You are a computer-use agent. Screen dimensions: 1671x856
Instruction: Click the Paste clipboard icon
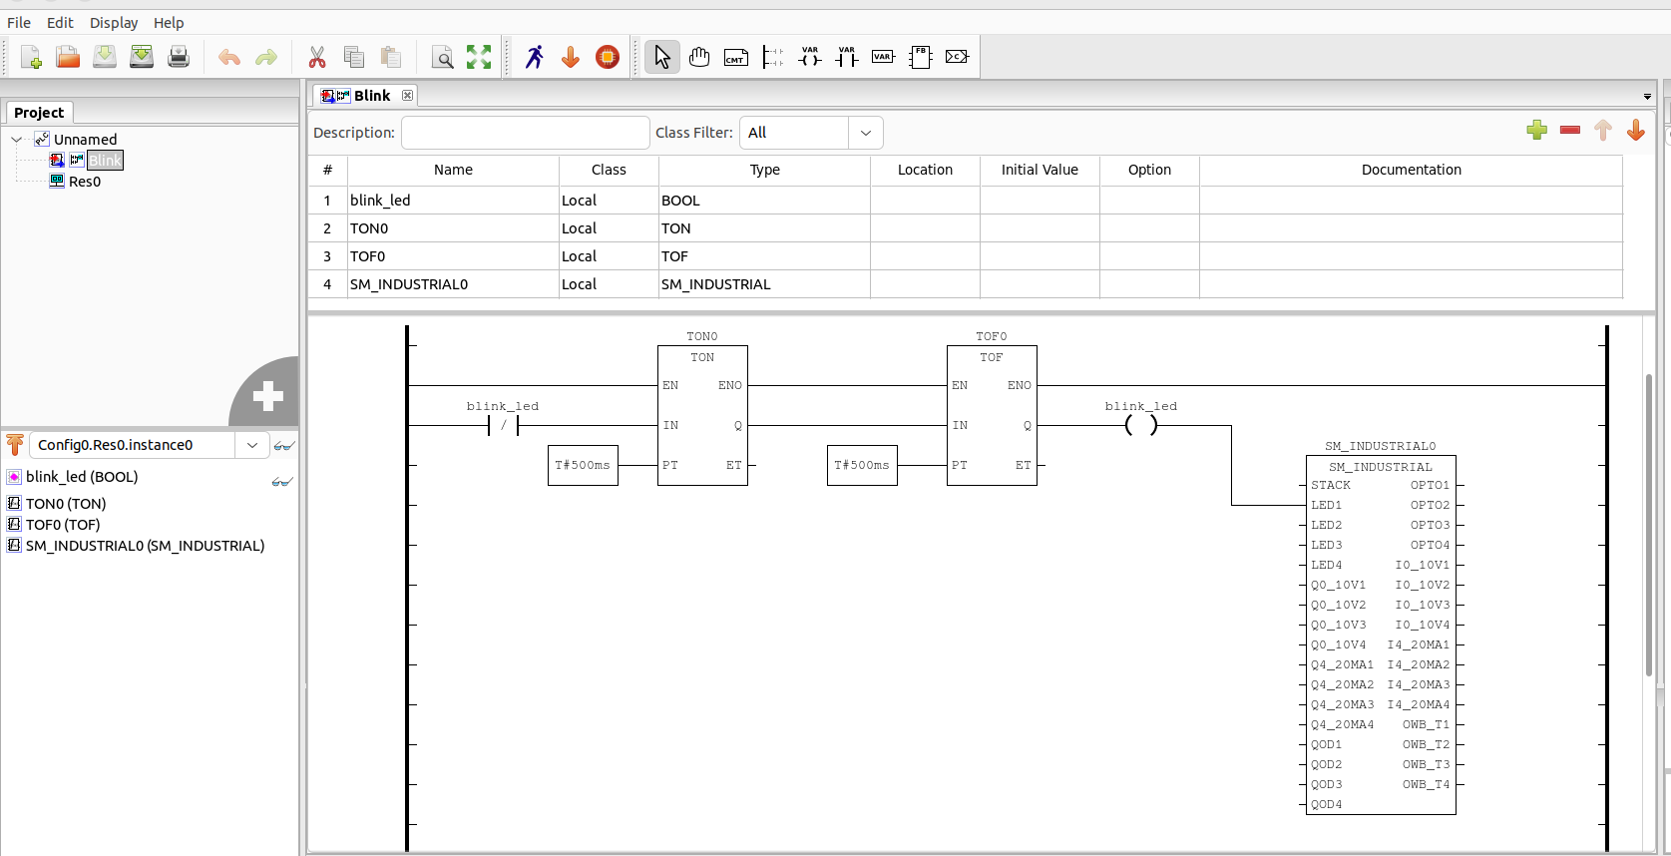(x=391, y=57)
